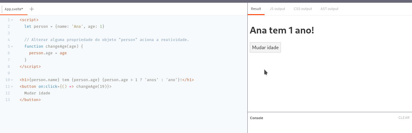Image resolution: width=412 pixels, height=133 pixels.
Task: Fold the changeAge function at line 5
Action: pyautogui.click(x=12, y=46)
